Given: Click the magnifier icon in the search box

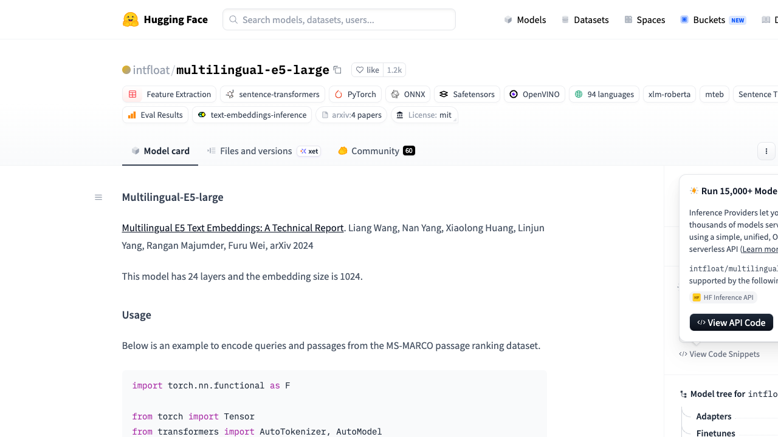Looking at the screenshot, I should point(233,20).
